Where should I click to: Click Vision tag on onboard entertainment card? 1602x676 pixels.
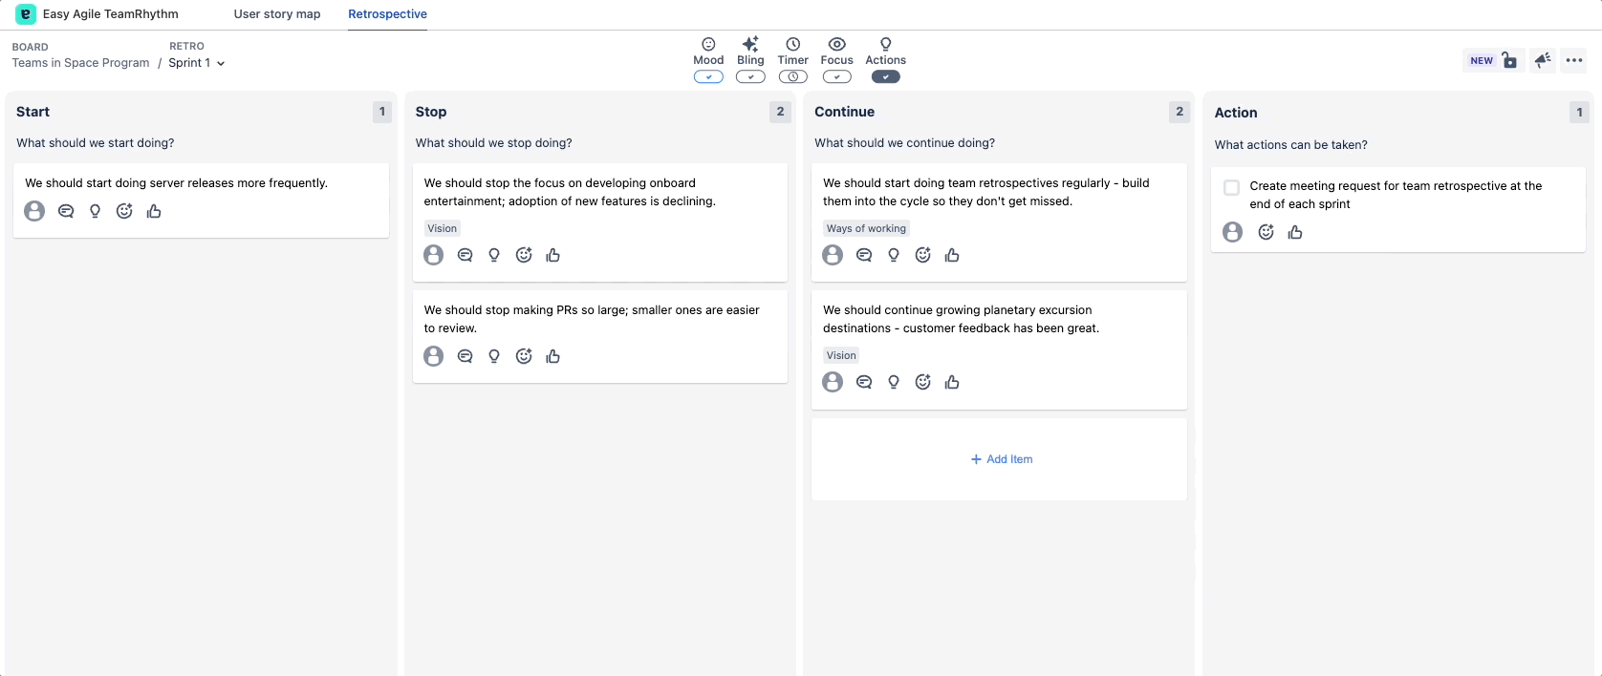[442, 228]
